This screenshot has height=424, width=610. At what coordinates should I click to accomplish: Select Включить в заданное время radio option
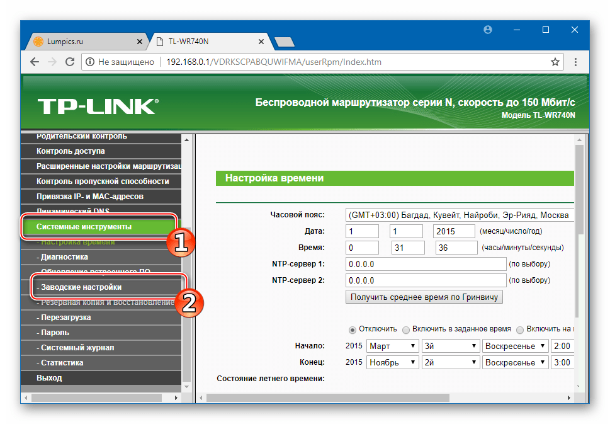coord(406,329)
